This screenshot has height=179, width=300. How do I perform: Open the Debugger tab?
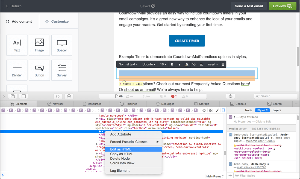[x=165, y=104]
